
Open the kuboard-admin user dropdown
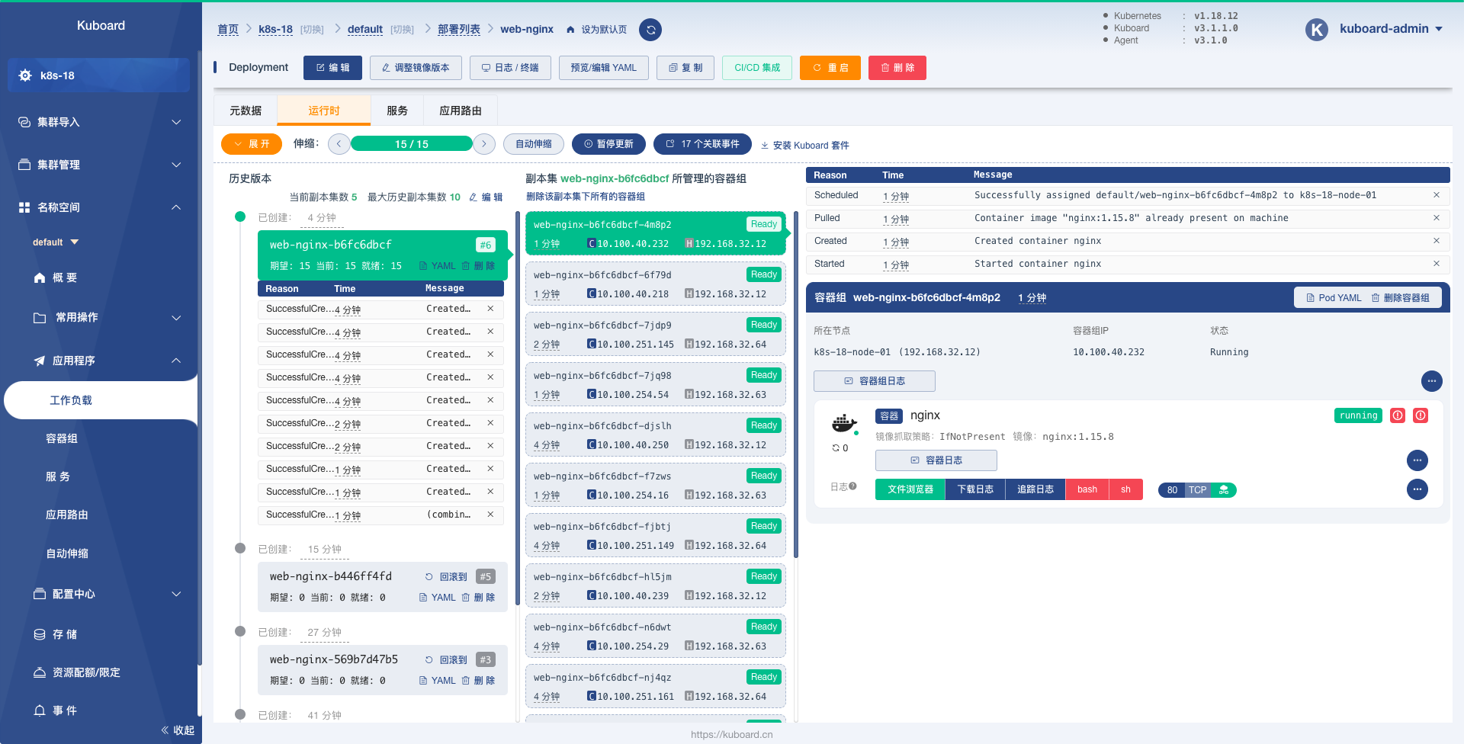[1391, 29]
